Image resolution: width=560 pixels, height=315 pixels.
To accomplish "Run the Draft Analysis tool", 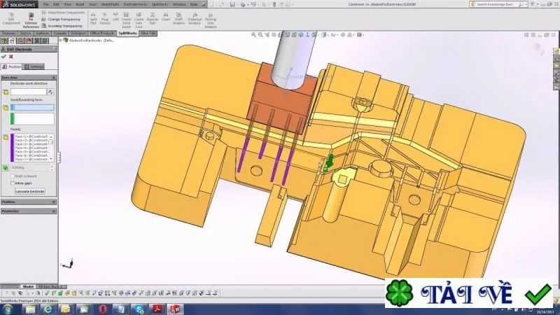I will [x=178, y=19].
